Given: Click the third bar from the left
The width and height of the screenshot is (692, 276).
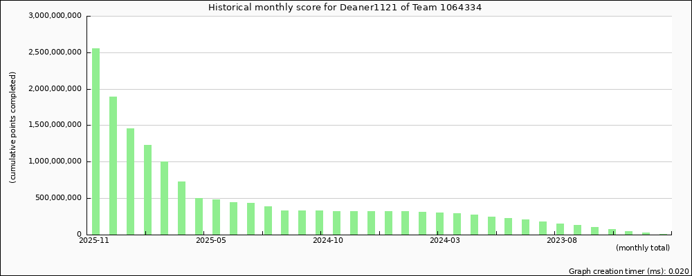Looking at the screenshot, I should pyautogui.click(x=130, y=181).
